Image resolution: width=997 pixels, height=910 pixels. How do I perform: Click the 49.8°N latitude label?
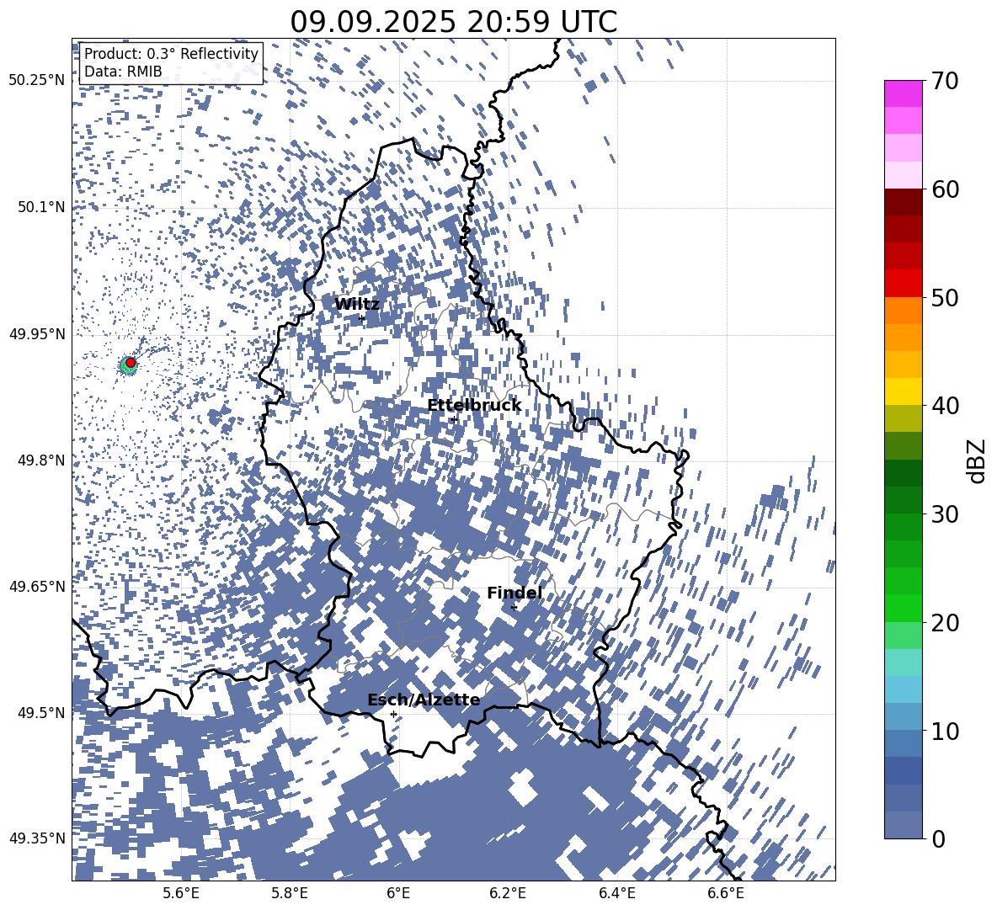[x=40, y=460]
